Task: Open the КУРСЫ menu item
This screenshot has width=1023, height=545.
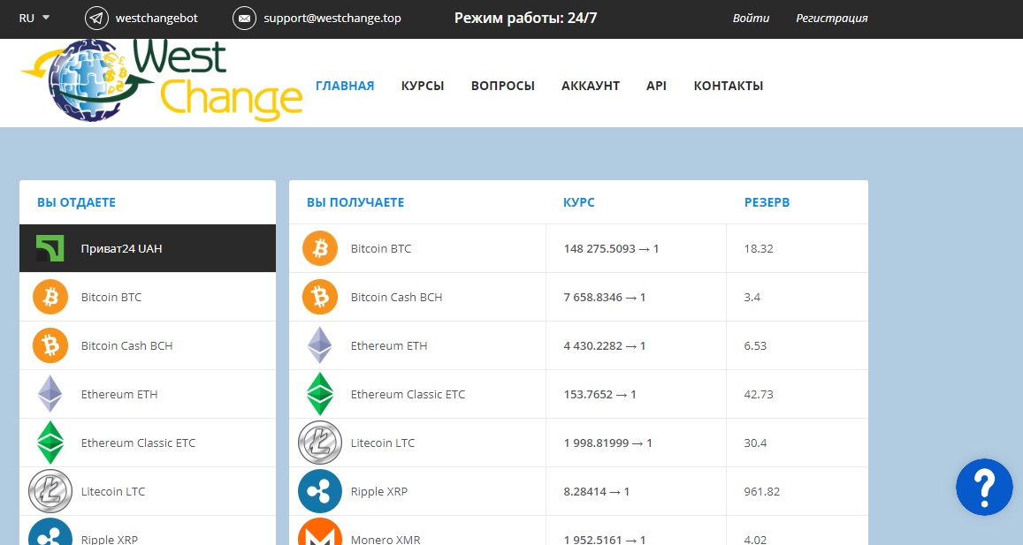Action: pos(423,86)
